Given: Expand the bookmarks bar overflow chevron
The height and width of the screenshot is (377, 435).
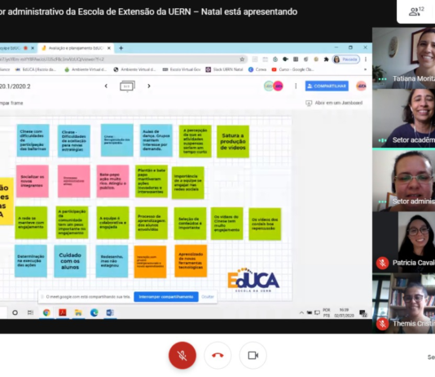Looking at the screenshot, I should 365,69.
